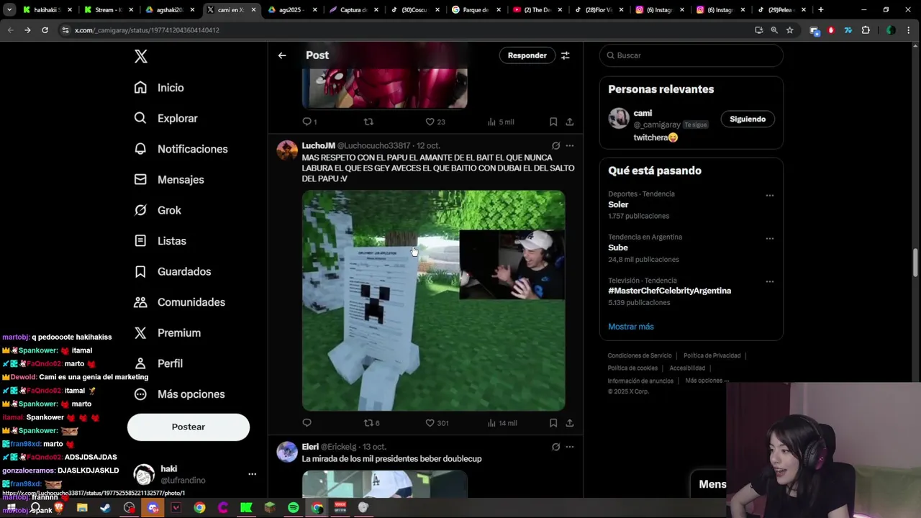Reply to LuchoJM's post
This screenshot has width=921, height=518.
(x=307, y=423)
